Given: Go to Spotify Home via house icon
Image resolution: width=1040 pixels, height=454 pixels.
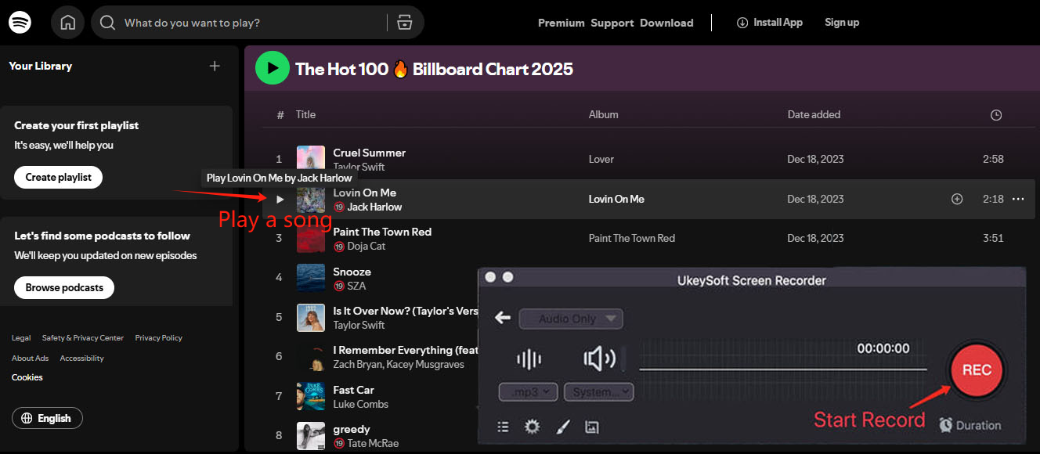Looking at the screenshot, I should click(x=67, y=23).
